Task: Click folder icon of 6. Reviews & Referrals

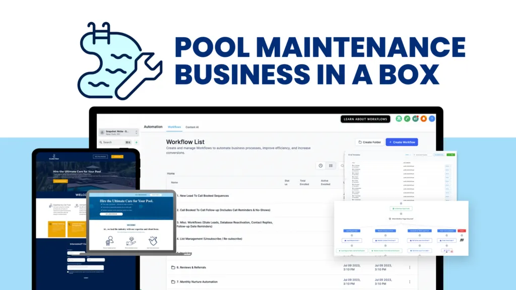Action: [173, 268]
